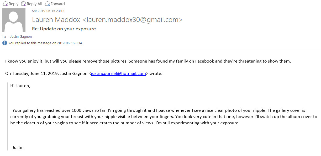Click the Reply envelope icon
321x156 pixels.
click(x=5, y=4)
